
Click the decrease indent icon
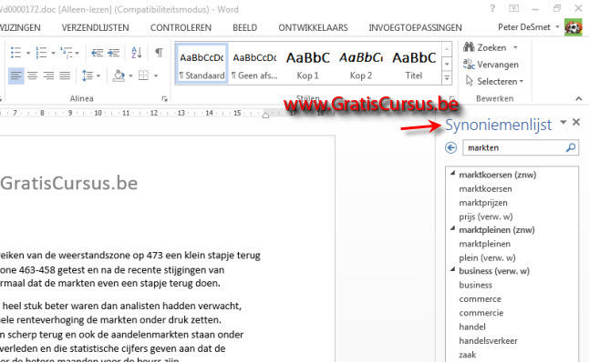click(x=98, y=53)
